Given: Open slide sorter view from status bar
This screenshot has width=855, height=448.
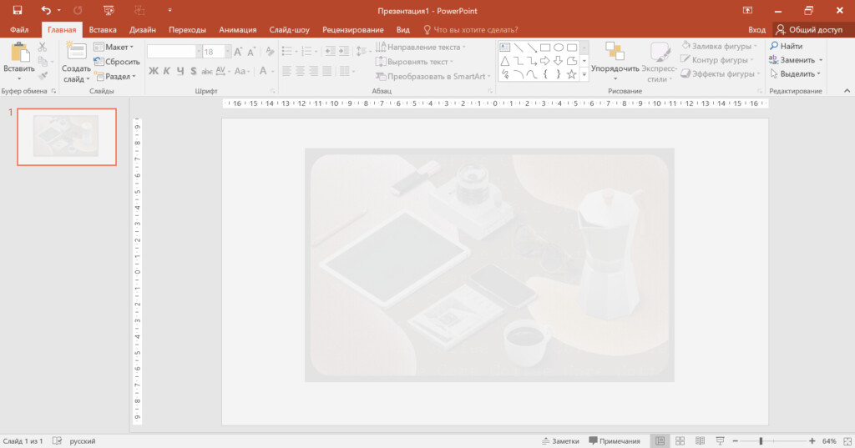Looking at the screenshot, I should [x=680, y=440].
